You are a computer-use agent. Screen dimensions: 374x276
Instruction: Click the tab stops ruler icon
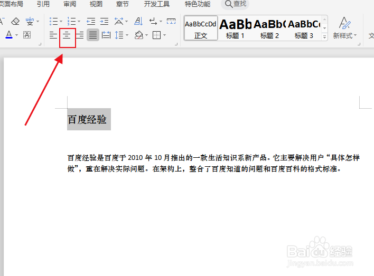171,21
